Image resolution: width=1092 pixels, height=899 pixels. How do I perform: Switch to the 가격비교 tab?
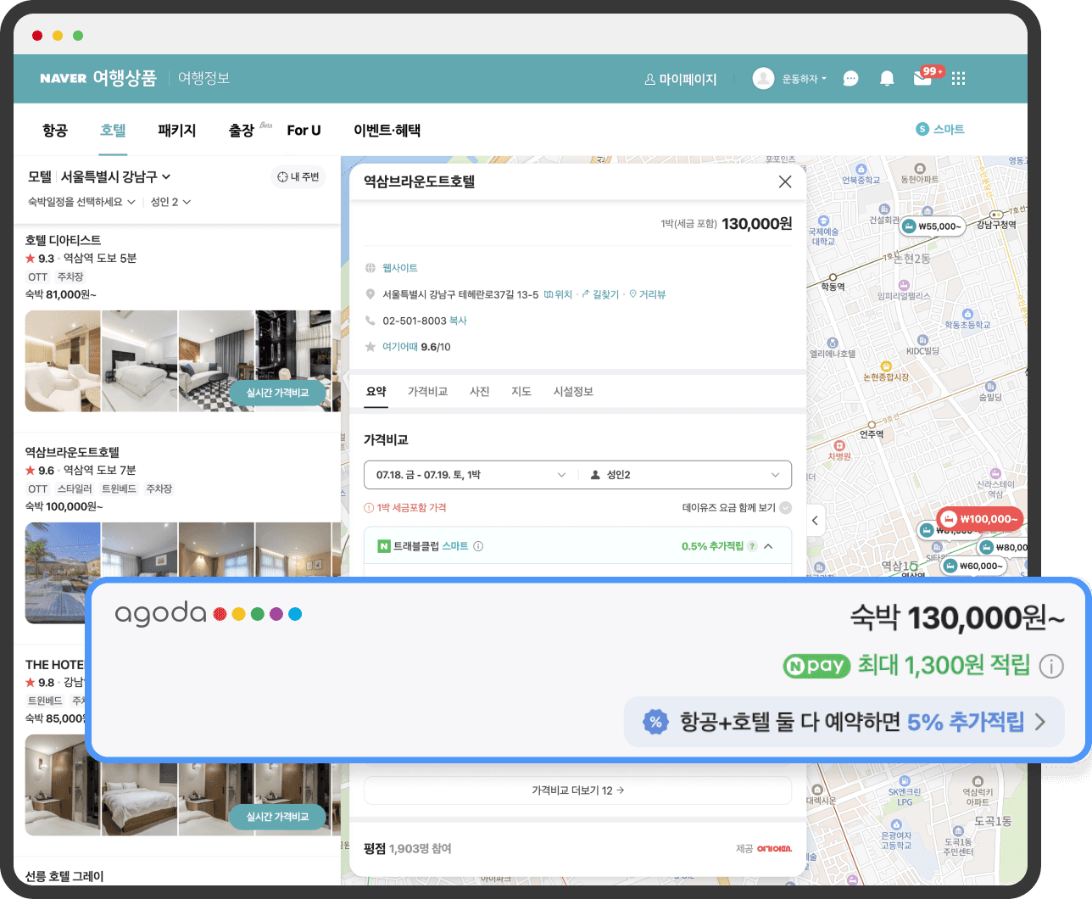(427, 391)
